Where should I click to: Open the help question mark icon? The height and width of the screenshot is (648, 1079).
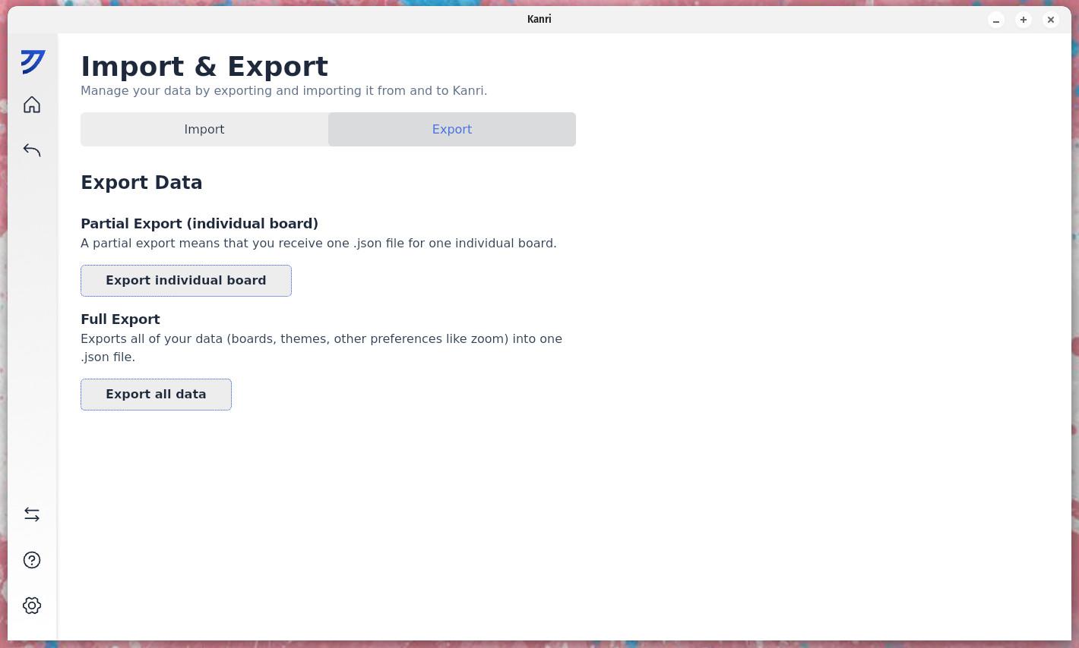(32, 560)
